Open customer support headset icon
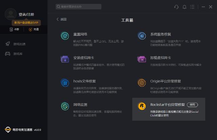The height and width of the screenshot is (140, 217). pos(176,7)
